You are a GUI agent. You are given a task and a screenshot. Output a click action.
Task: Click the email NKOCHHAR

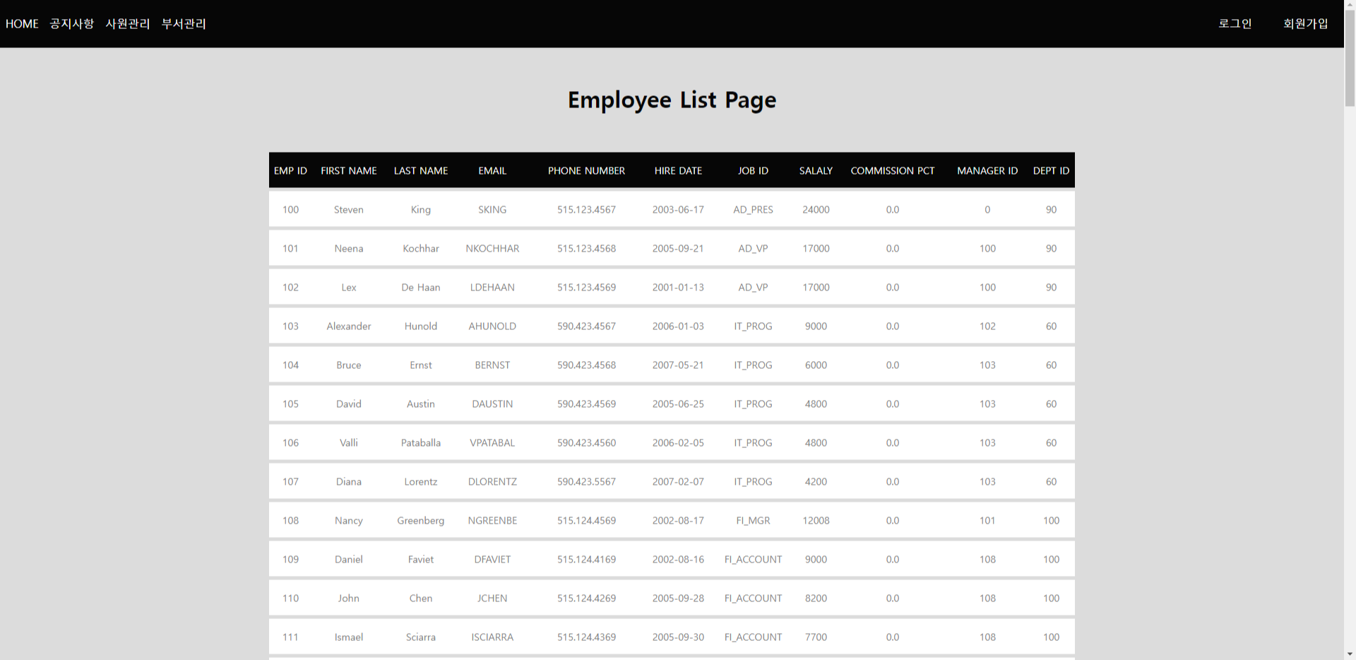492,248
